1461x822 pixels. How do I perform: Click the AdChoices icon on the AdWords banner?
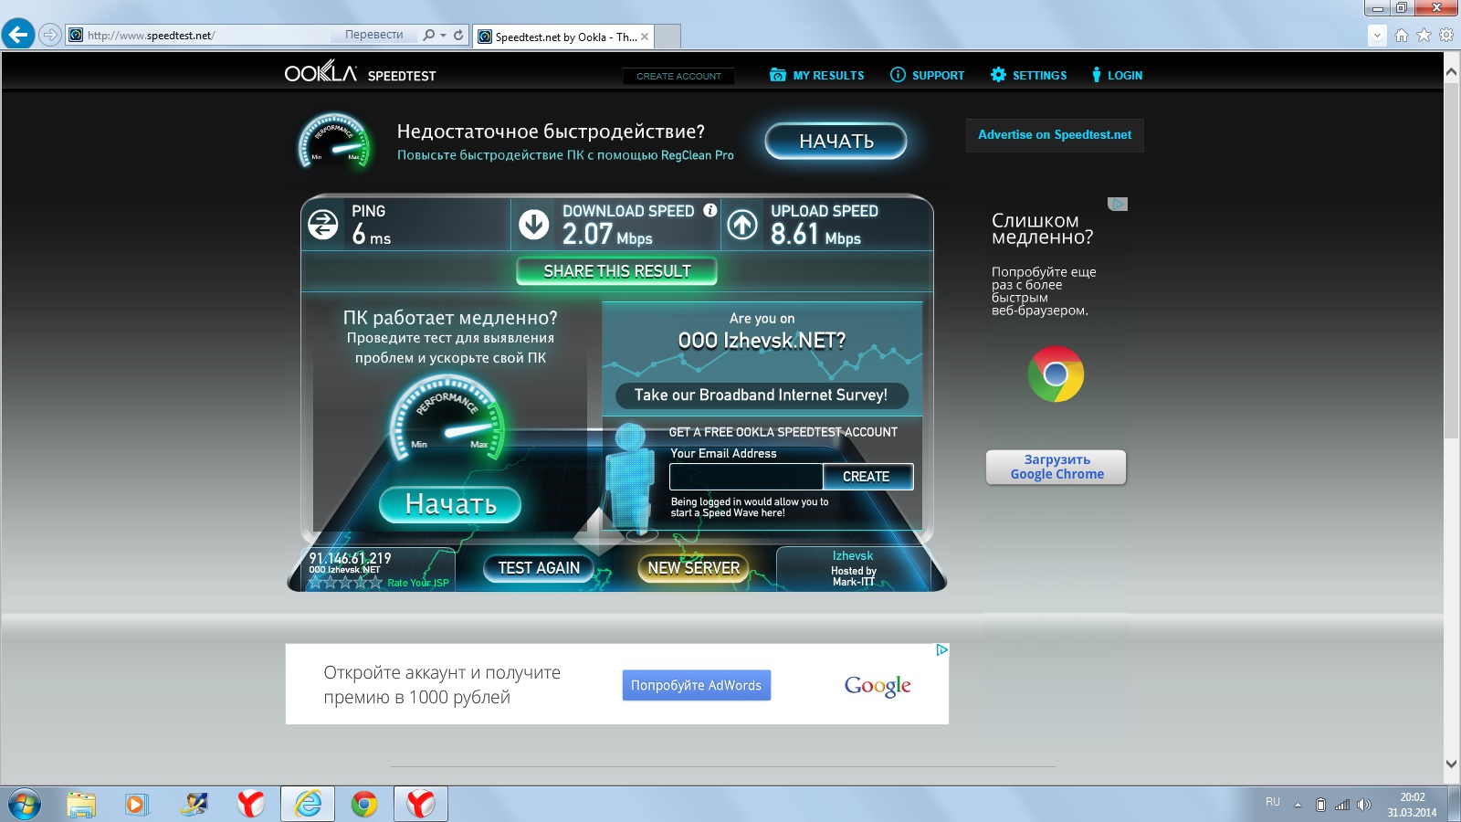coord(941,649)
